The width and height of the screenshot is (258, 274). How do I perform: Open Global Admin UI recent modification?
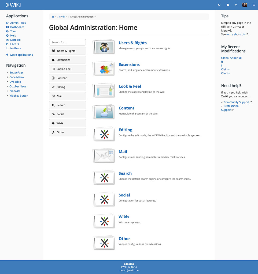pyautogui.click(x=231, y=58)
